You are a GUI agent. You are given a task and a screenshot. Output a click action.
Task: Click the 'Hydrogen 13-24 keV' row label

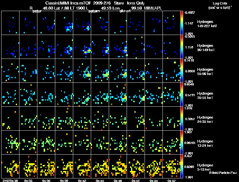click(x=205, y=143)
